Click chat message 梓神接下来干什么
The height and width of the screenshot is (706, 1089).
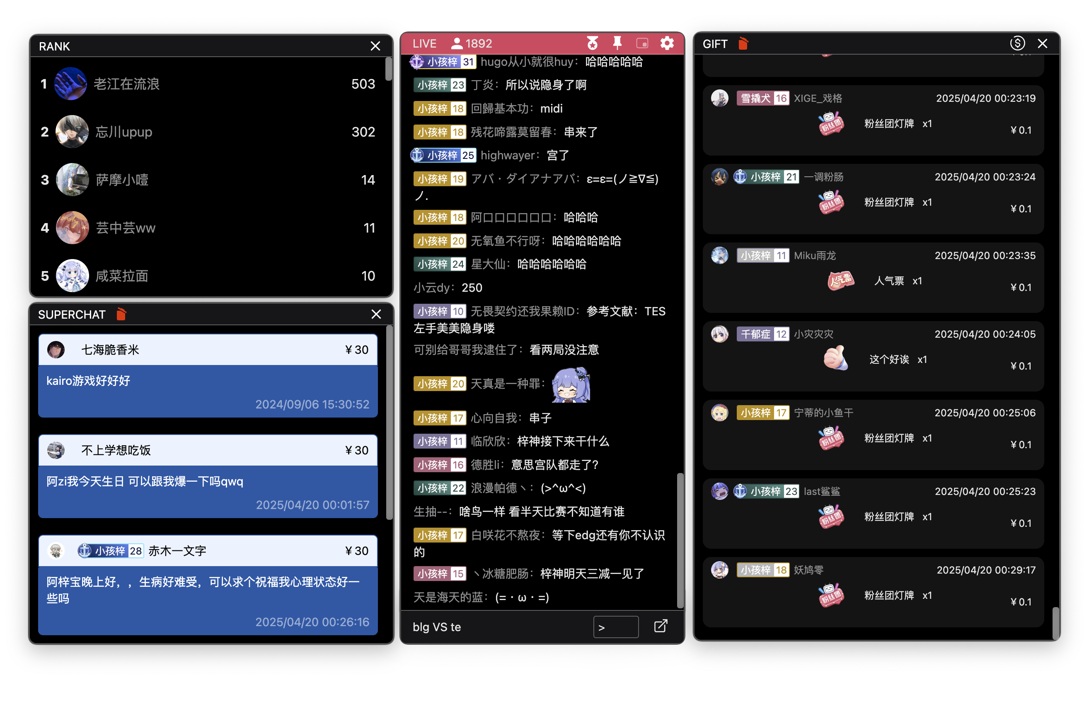tap(563, 441)
